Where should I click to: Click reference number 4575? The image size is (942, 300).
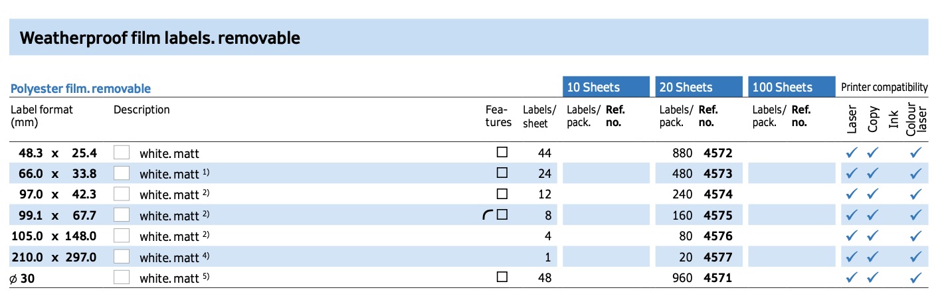click(x=717, y=216)
